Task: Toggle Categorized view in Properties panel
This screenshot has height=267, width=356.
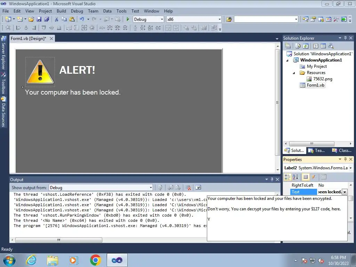Action: coord(288,177)
